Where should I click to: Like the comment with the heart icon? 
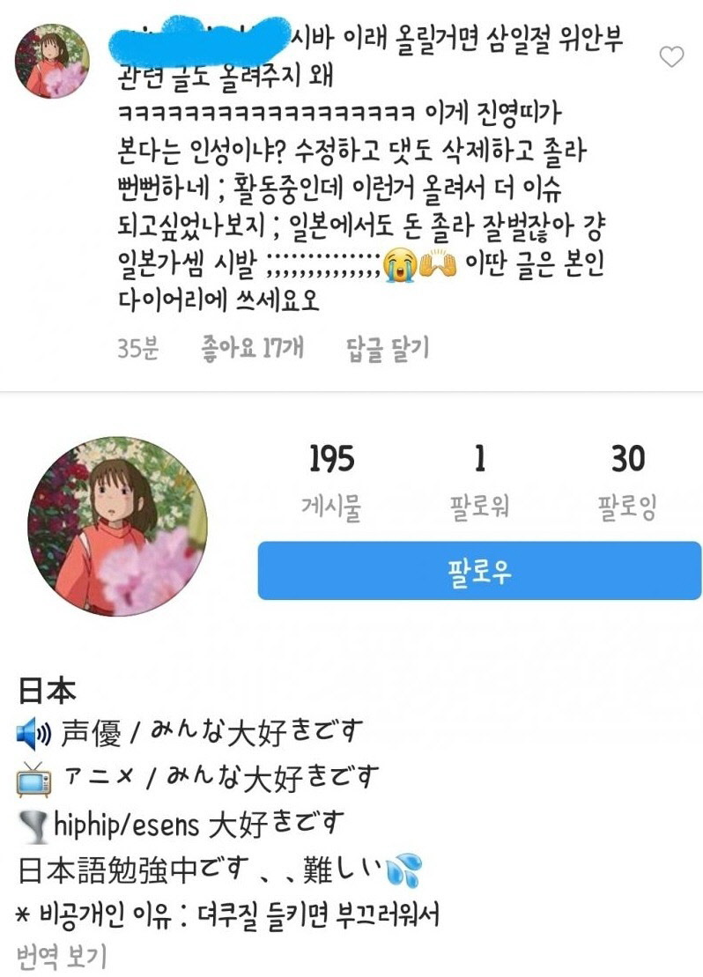671,56
